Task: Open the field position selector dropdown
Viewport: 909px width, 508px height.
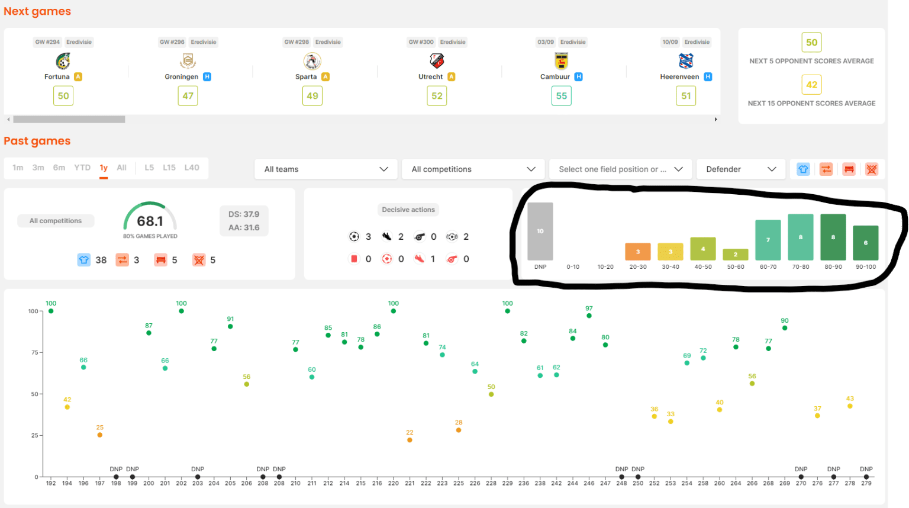Action: 621,169
